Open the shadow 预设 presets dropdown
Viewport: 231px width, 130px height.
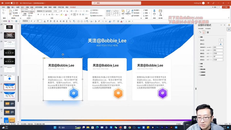(221, 40)
